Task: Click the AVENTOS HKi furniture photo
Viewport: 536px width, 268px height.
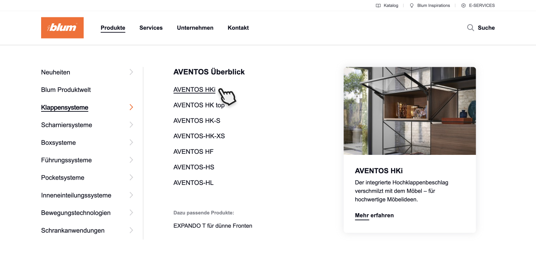Action: tap(410, 111)
